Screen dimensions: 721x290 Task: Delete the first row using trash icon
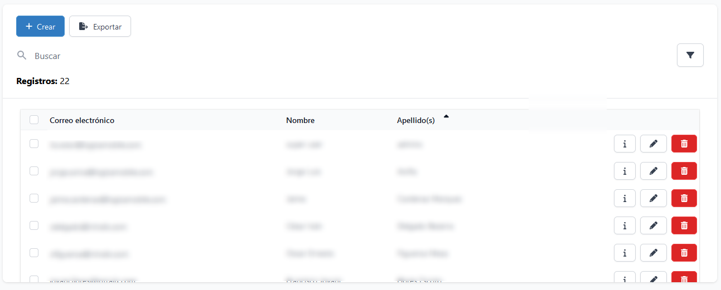pos(684,144)
